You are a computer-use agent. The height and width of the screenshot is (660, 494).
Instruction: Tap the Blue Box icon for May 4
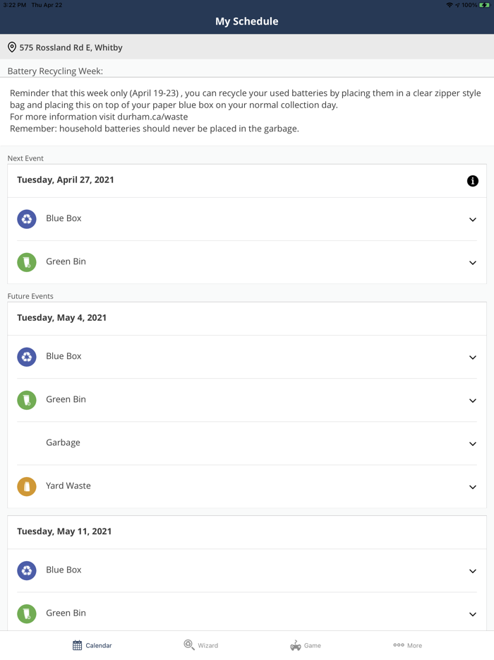[x=27, y=357]
